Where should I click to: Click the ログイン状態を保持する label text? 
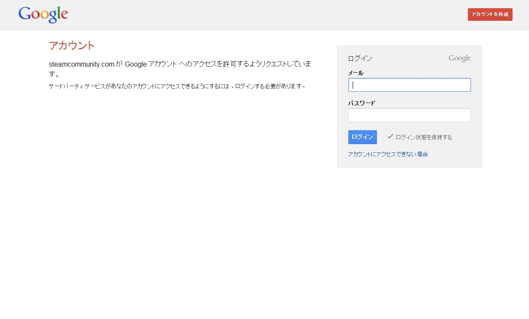424,137
